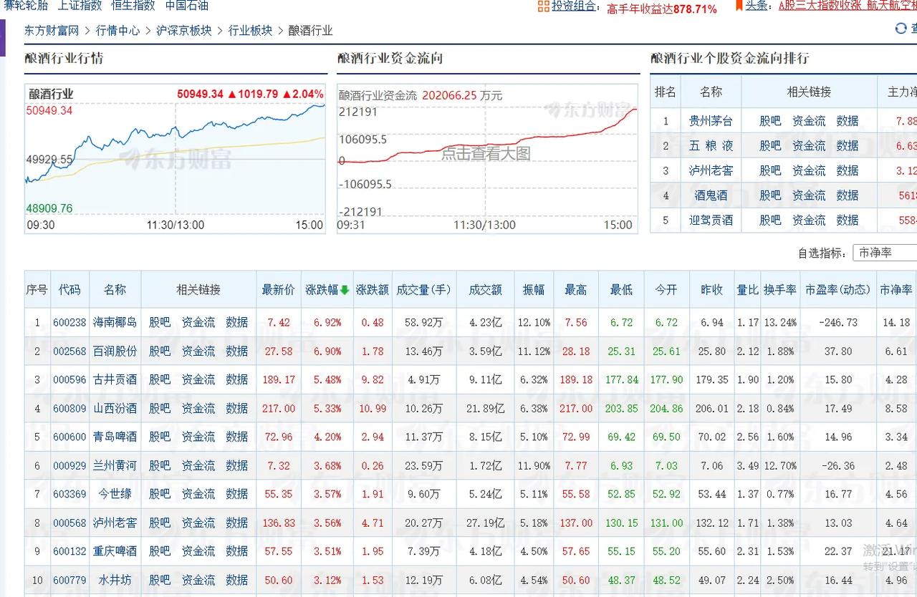Viewport: 917px width, 597px height.
Task: Sort the table by 最新价 column
Action: (279, 290)
